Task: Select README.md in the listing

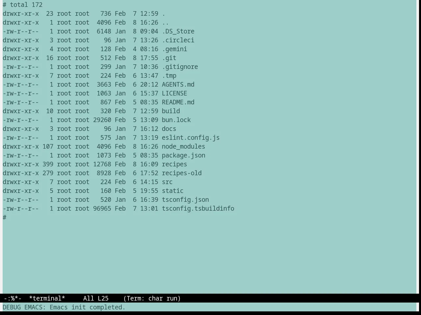Action: [178, 102]
